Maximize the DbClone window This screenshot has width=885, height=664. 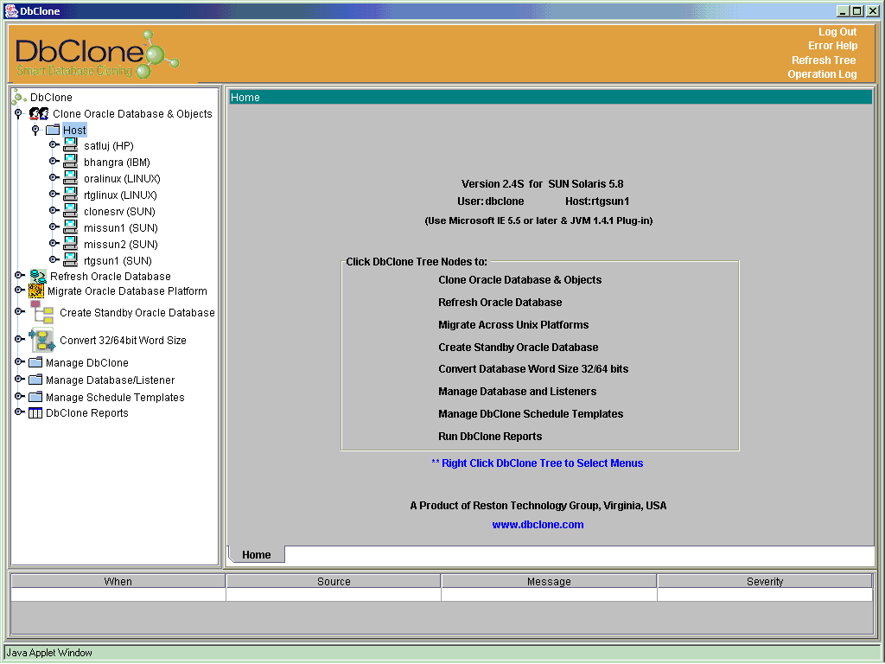click(x=857, y=11)
